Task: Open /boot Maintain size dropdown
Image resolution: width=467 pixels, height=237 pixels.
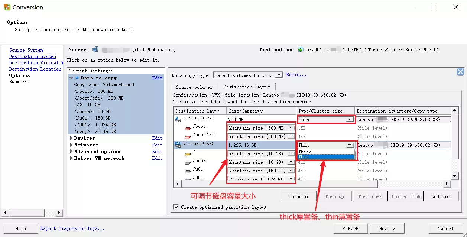Action: click(291, 128)
